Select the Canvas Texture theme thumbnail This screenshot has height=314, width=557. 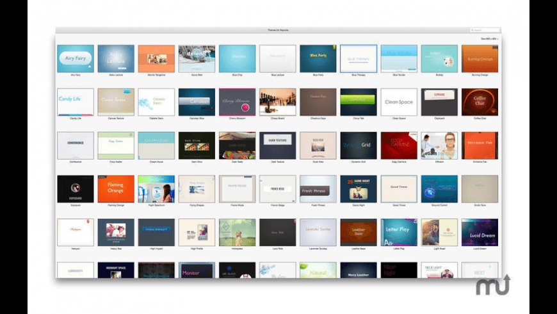tap(116, 102)
